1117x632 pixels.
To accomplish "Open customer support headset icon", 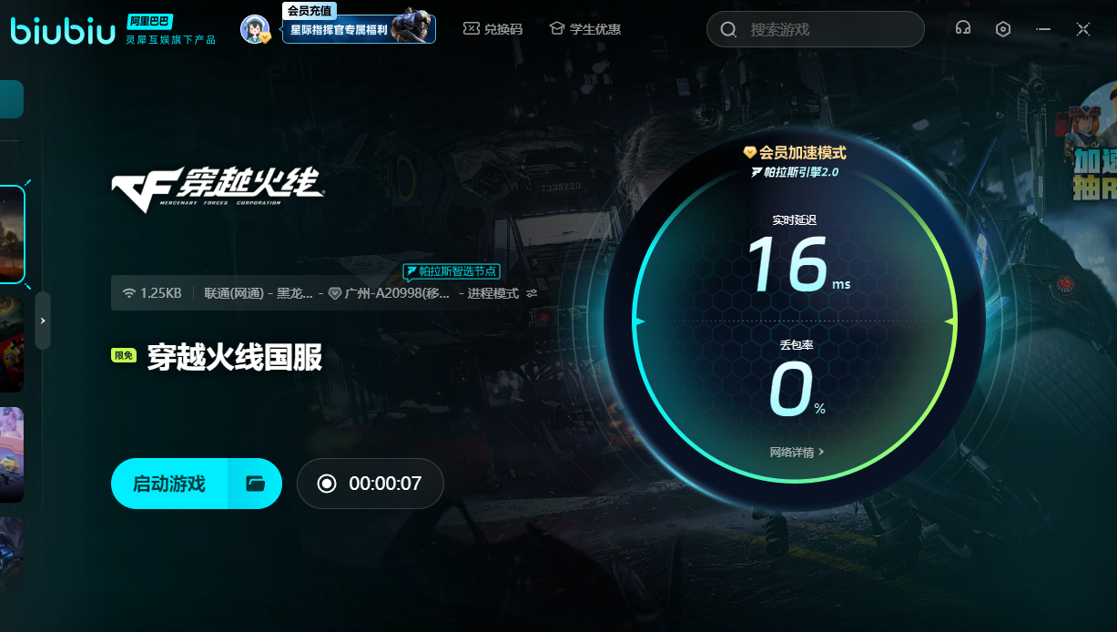I will [962, 29].
